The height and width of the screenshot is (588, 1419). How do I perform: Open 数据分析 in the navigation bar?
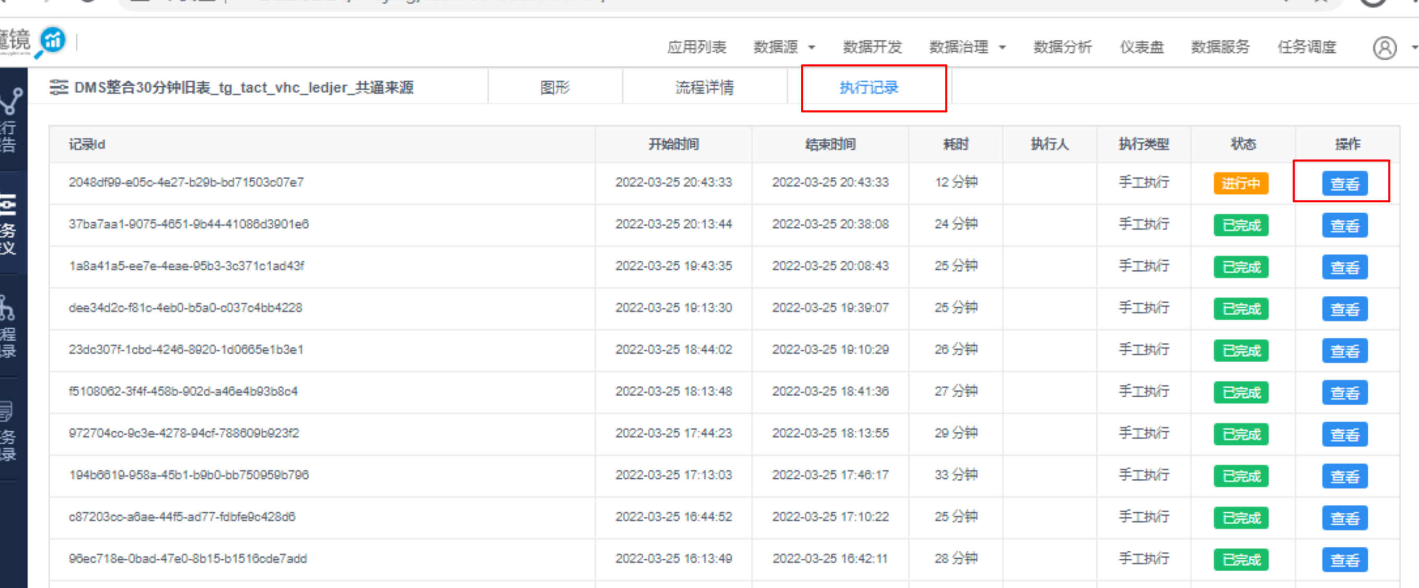pyautogui.click(x=1062, y=48)
